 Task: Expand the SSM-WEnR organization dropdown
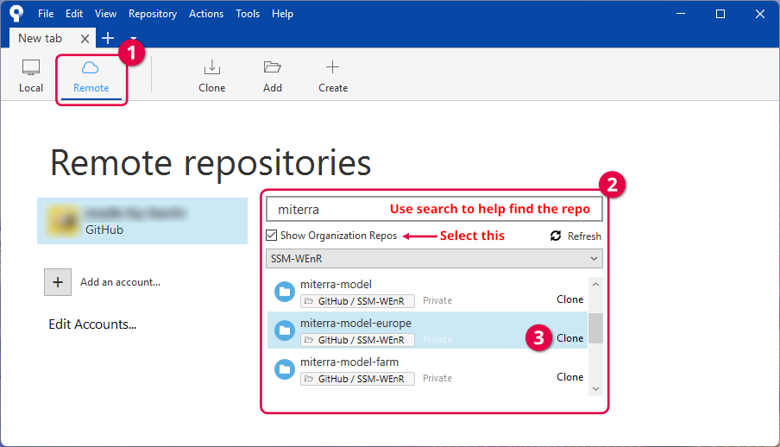pyautogui.click(x=434, y=259)
